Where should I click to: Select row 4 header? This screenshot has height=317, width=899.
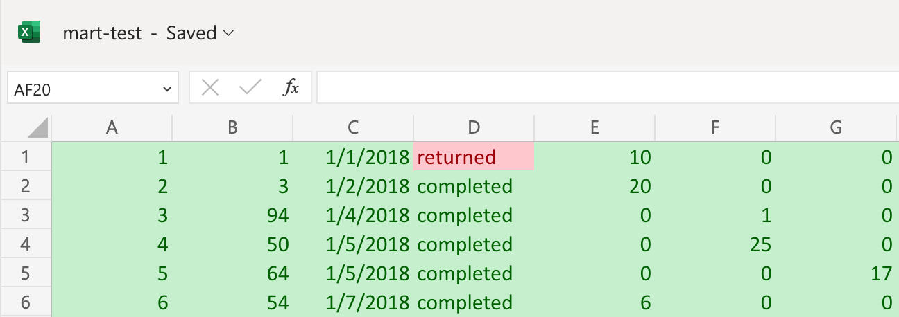click(26, 244)
